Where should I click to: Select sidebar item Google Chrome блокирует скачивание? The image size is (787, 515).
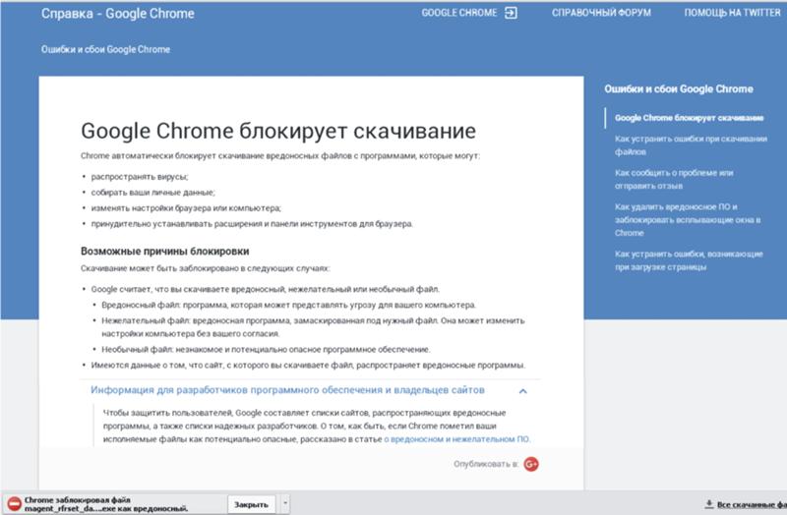click(690, 118)
